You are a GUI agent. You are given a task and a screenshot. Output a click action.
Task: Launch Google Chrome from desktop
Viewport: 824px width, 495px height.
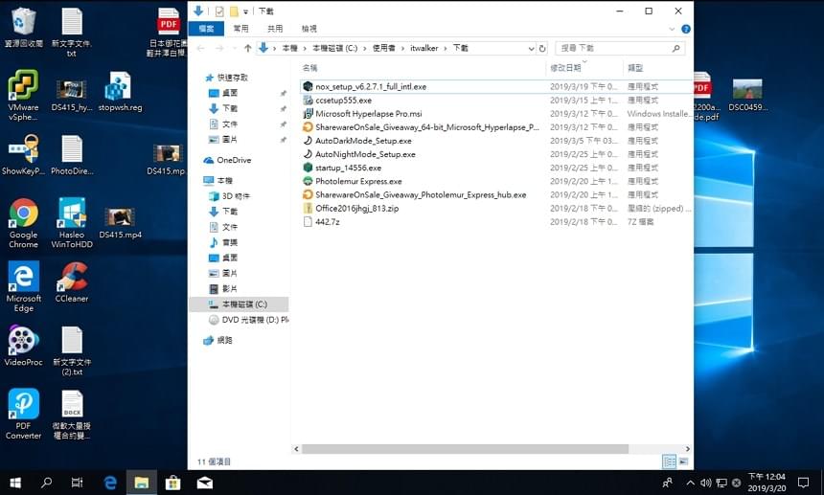tap(23, 223)
